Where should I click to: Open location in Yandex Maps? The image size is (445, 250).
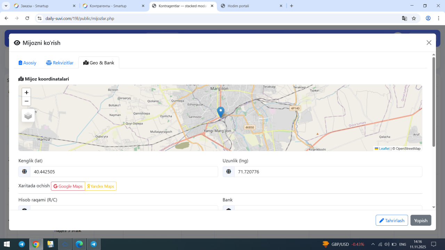pyautogui.click(x=101, y=186)
